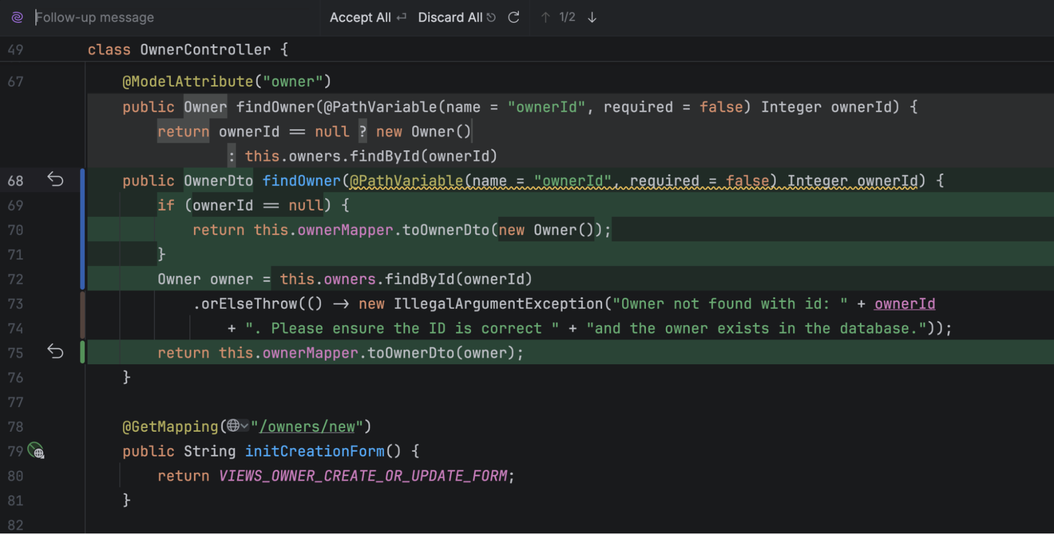1054x534 pixels.
Task: Click the underlined ownerId on line 73
Action: [x=905, y=304]
